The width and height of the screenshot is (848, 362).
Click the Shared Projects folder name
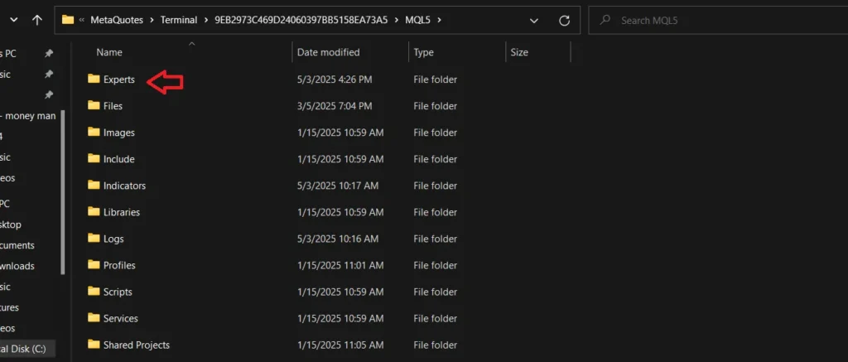[x=137, y=345]
